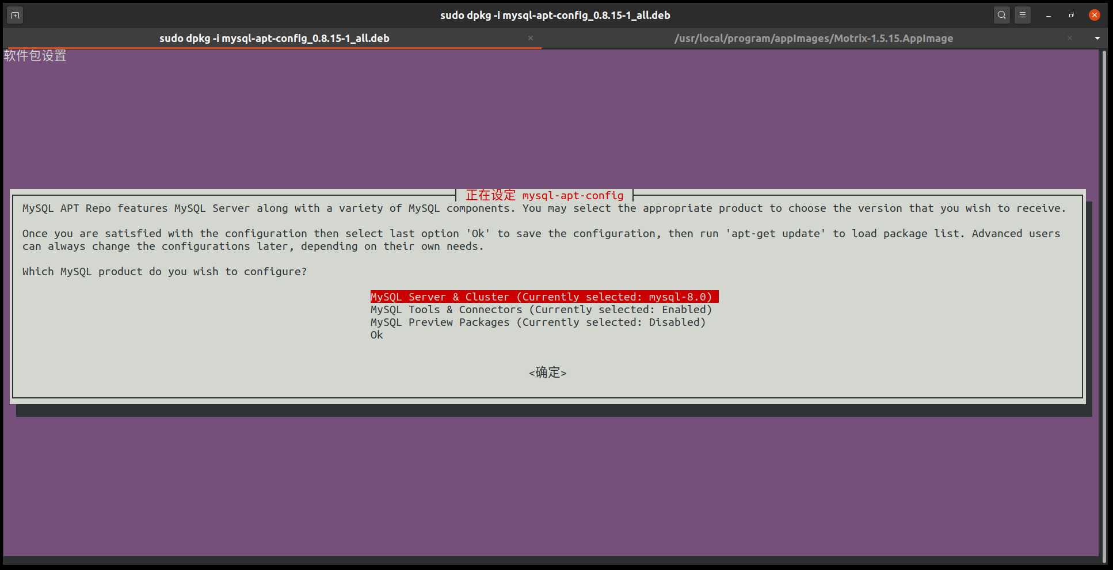Close the mysql-apt-config dpkg tab
The image size is (1113, 570).
click(x=530, y=38)
